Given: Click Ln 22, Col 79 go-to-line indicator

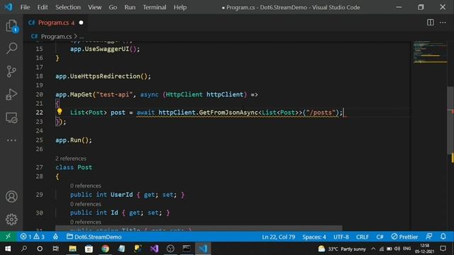Looking at the screenshot, I should point(279,237).
